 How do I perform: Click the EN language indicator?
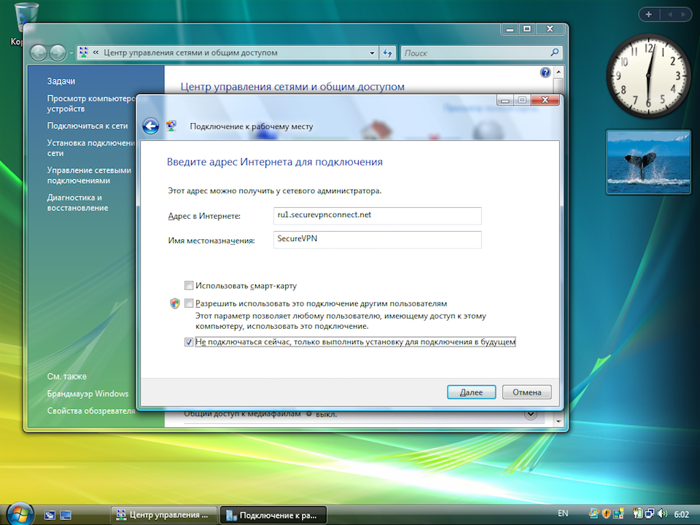pyautogui.click(x=563, y=513)
